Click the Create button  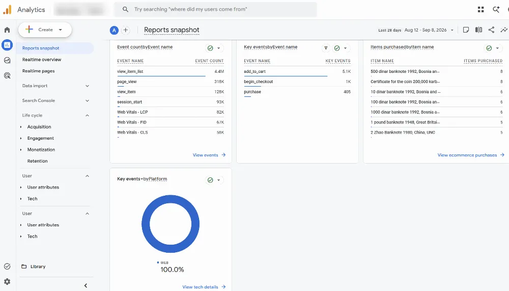click(45, 30)
